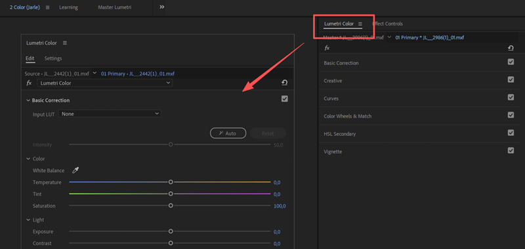Toggle the Curves section checkbox
Image resolution: width=525 pixels, height=249 pixels.
coord(511,97)
